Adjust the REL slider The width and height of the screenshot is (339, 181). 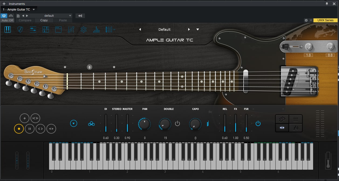tap(225, 123)
